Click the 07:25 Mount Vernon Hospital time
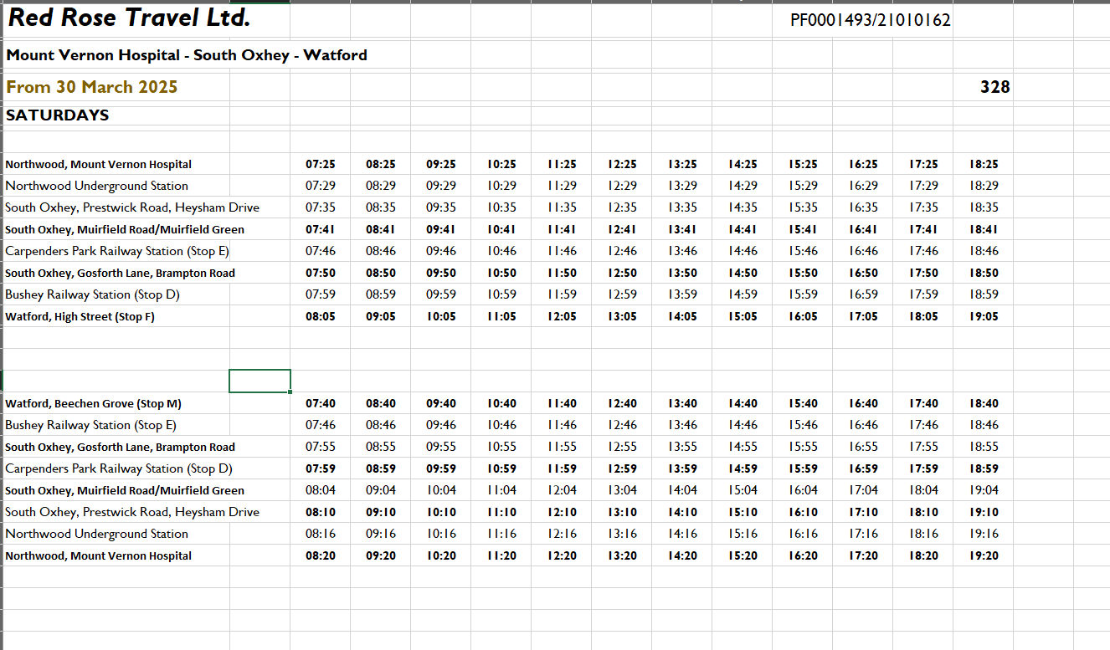 click(321, 165)
